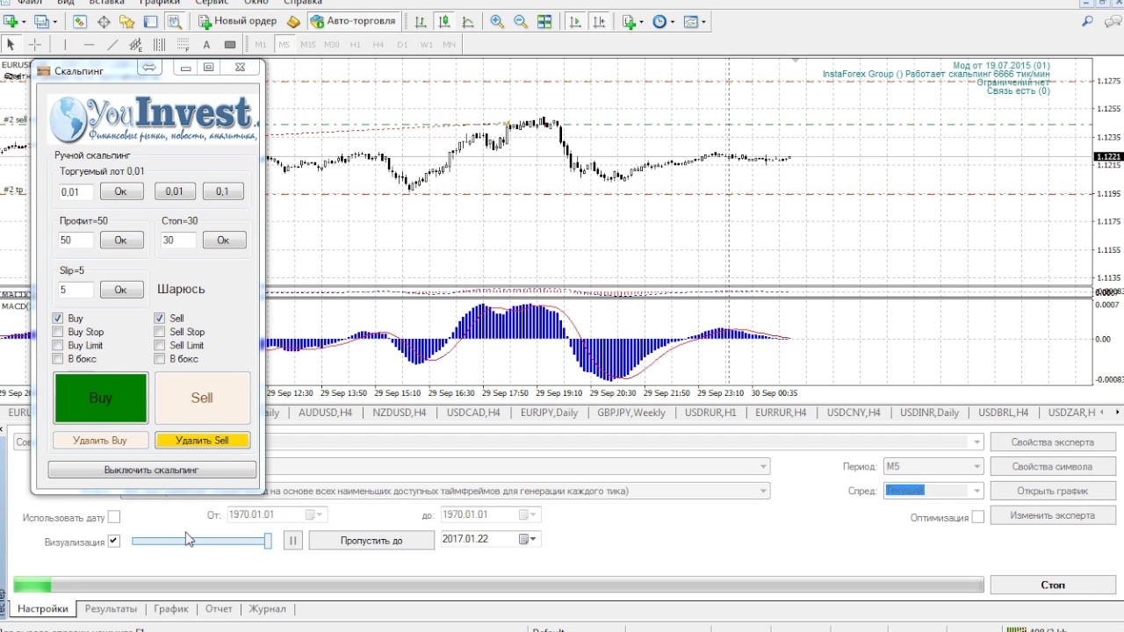This screenshot has height=632, width=1124.
Task: Toggle the Data Window crosshair-circle icon
Action: coord(104,21)
